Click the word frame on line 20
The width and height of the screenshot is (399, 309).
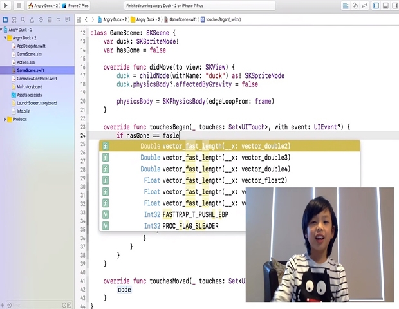(263, 101)
